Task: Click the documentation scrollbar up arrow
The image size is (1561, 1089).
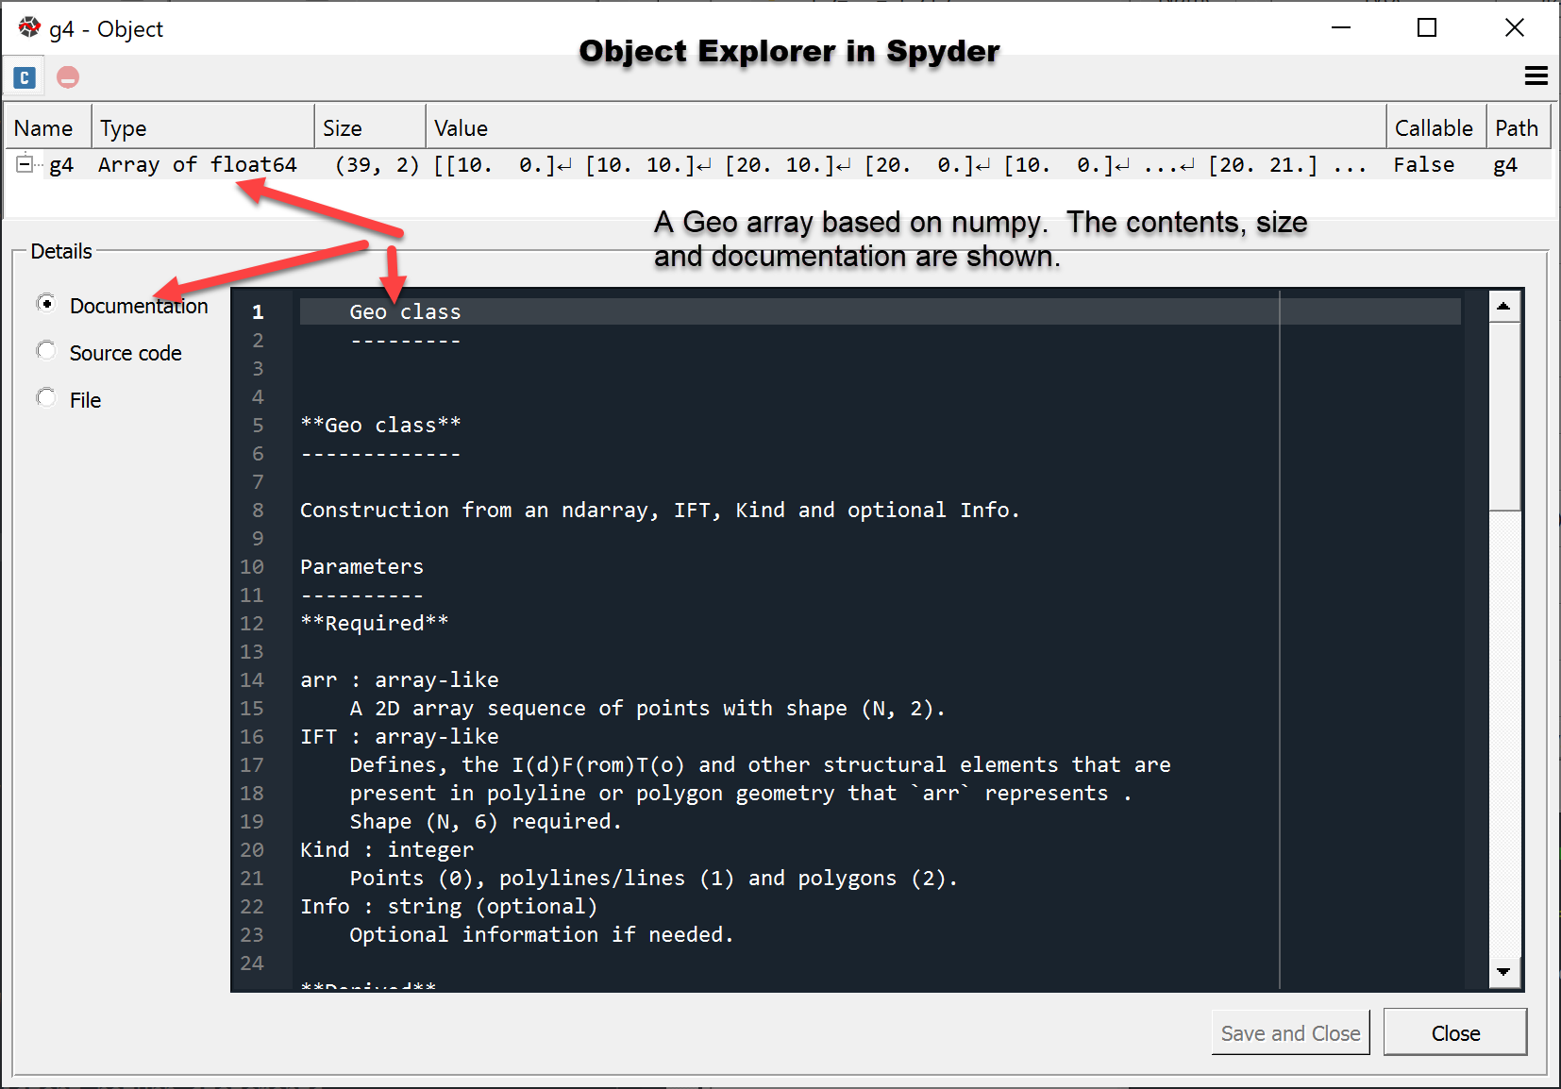Action: point(1503,307)
